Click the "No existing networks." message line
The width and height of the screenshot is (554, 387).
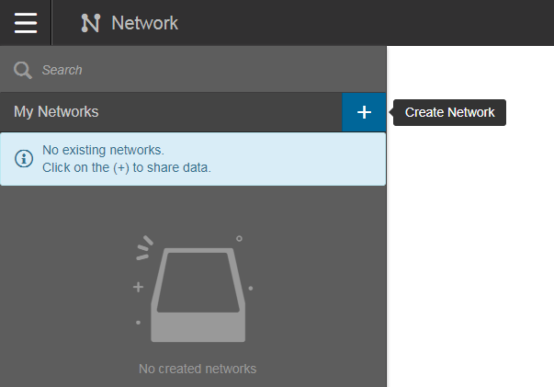tap(103, 150)
